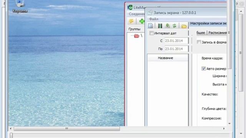Click the outer vertical scrollbar thumb

point(241,53)
